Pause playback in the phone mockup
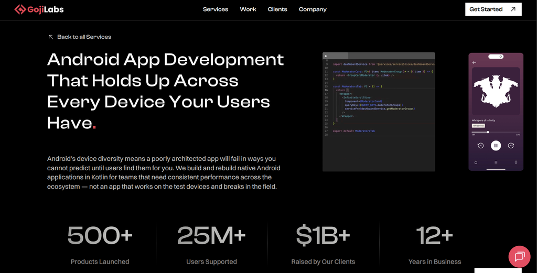 click(496, 146)
